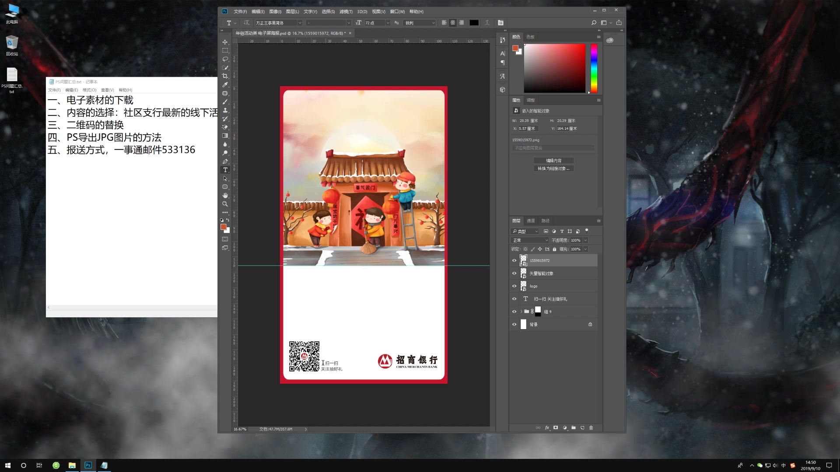Click the 转换为链接对象 button
840x472 pixels.
click(553, 168)
